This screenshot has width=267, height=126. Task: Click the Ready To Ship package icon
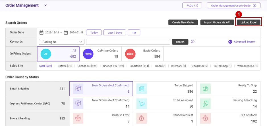coord(205,89)
